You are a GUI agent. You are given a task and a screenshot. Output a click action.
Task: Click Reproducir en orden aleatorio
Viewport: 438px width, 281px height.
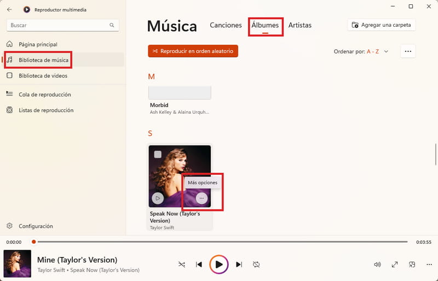(x=193, y=51)
